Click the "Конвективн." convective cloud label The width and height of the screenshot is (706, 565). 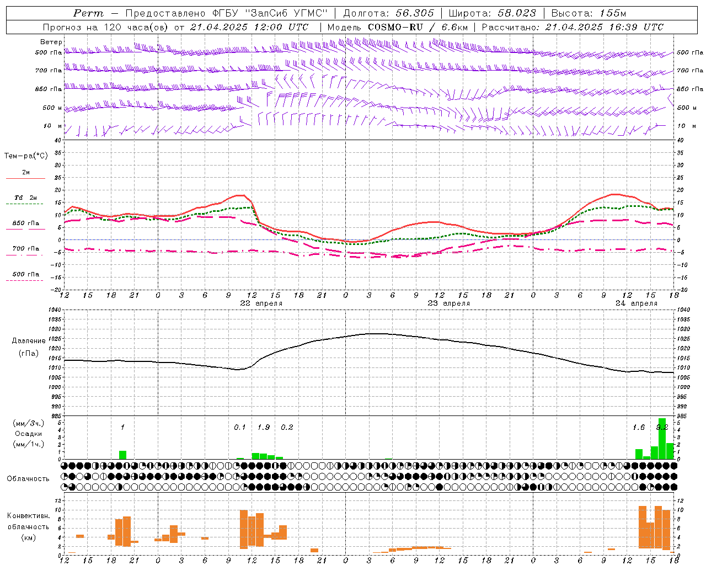28,516
